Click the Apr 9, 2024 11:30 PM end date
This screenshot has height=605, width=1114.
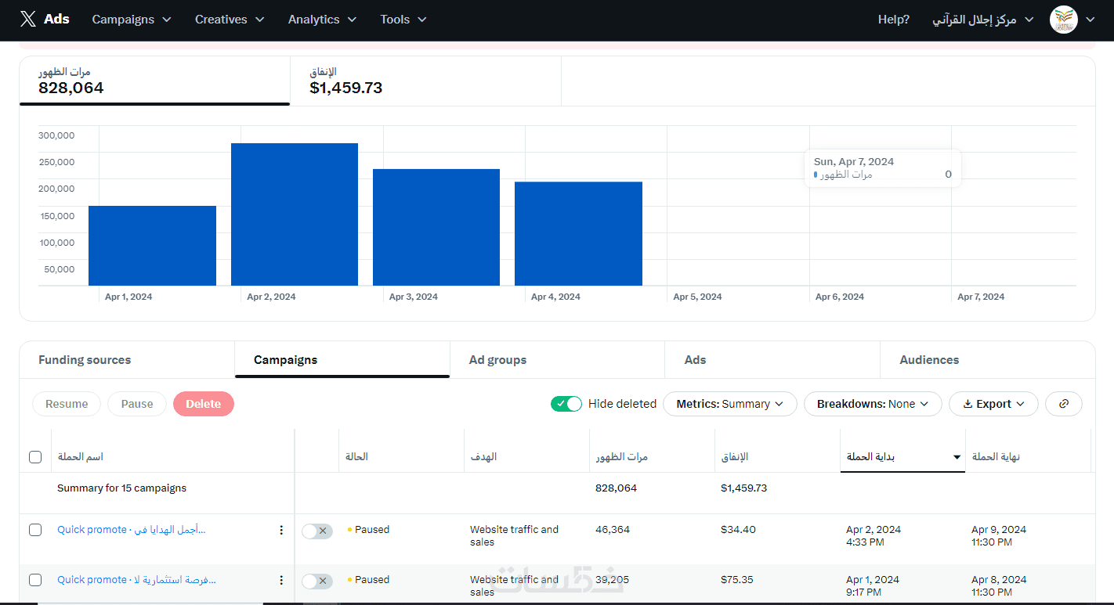tap(999, 536)
